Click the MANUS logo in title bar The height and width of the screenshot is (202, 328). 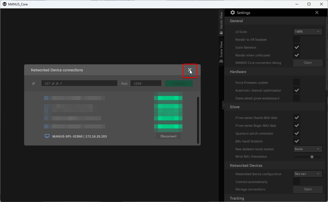click(5, 4)
